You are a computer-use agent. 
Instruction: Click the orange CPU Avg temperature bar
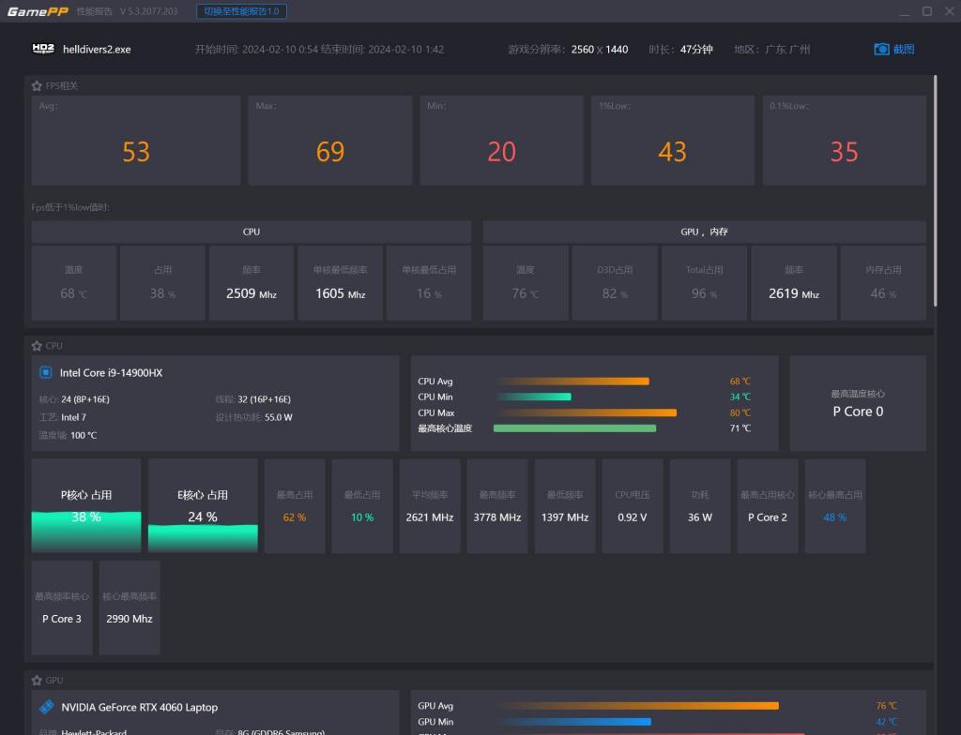[x=573, y=382]
